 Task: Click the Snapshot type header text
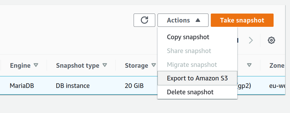pyautogui.click(x=78, y=65)
